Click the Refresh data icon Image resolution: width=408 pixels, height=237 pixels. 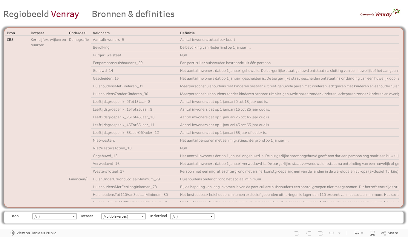(x=332, y=233)
